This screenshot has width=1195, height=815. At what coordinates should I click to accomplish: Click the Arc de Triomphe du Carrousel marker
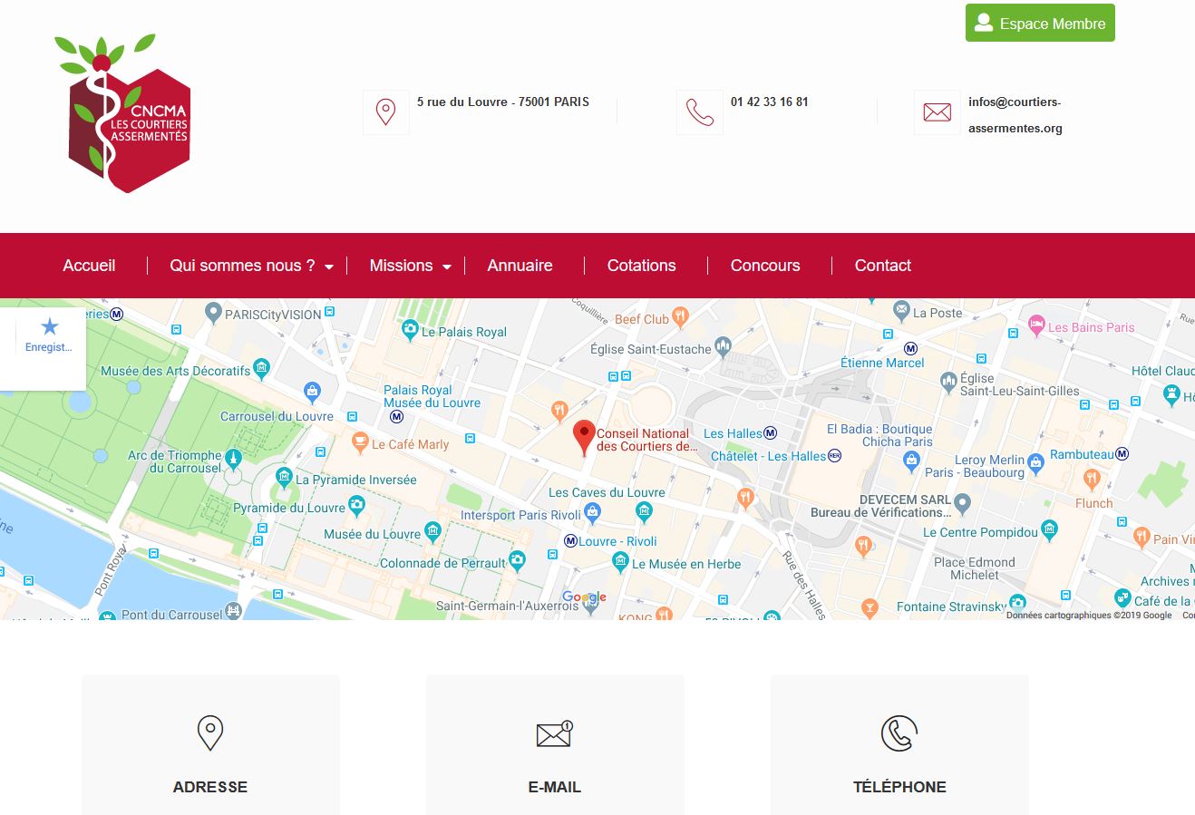point(233,460)
